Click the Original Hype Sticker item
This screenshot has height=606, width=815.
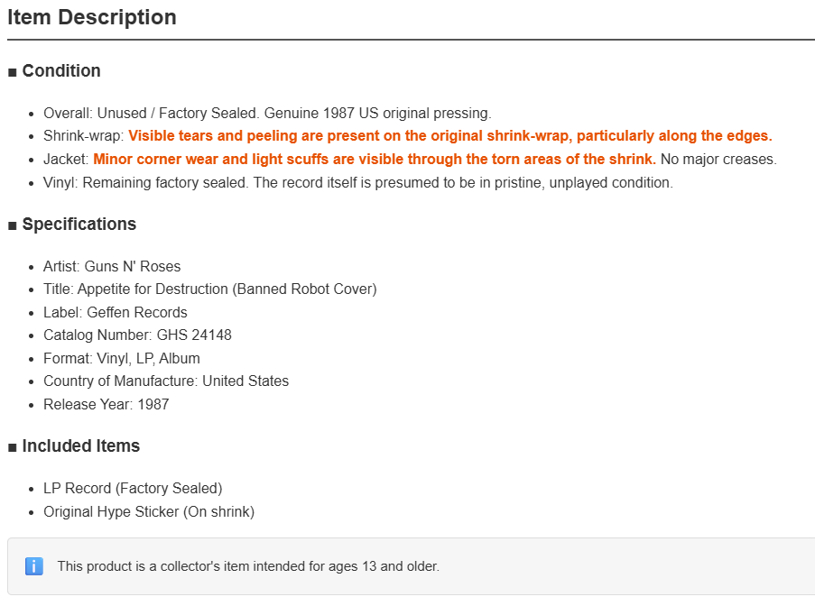pyautogui.click(x=149, y=511)
